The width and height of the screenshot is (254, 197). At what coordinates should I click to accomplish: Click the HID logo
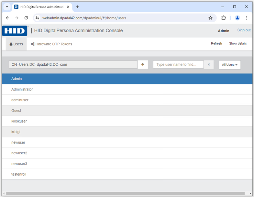click(15, 31)
